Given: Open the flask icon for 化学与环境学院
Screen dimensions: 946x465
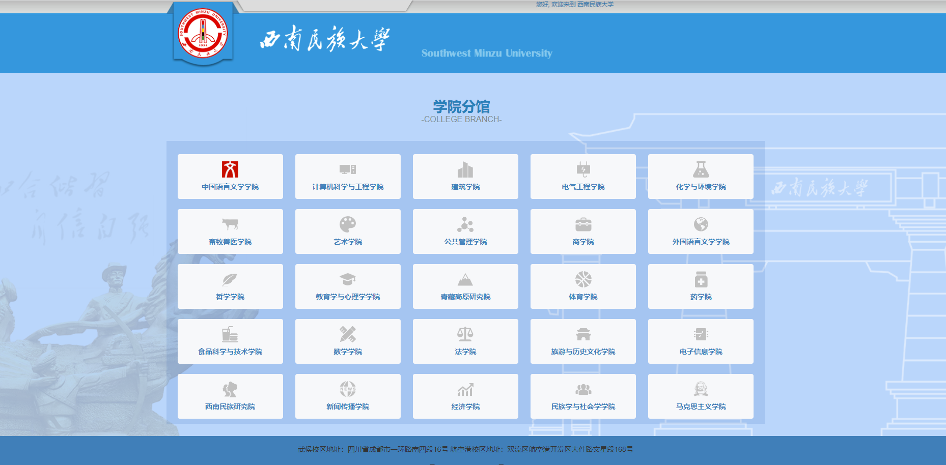Looking at the screenshot, I should tap(701, 169).
